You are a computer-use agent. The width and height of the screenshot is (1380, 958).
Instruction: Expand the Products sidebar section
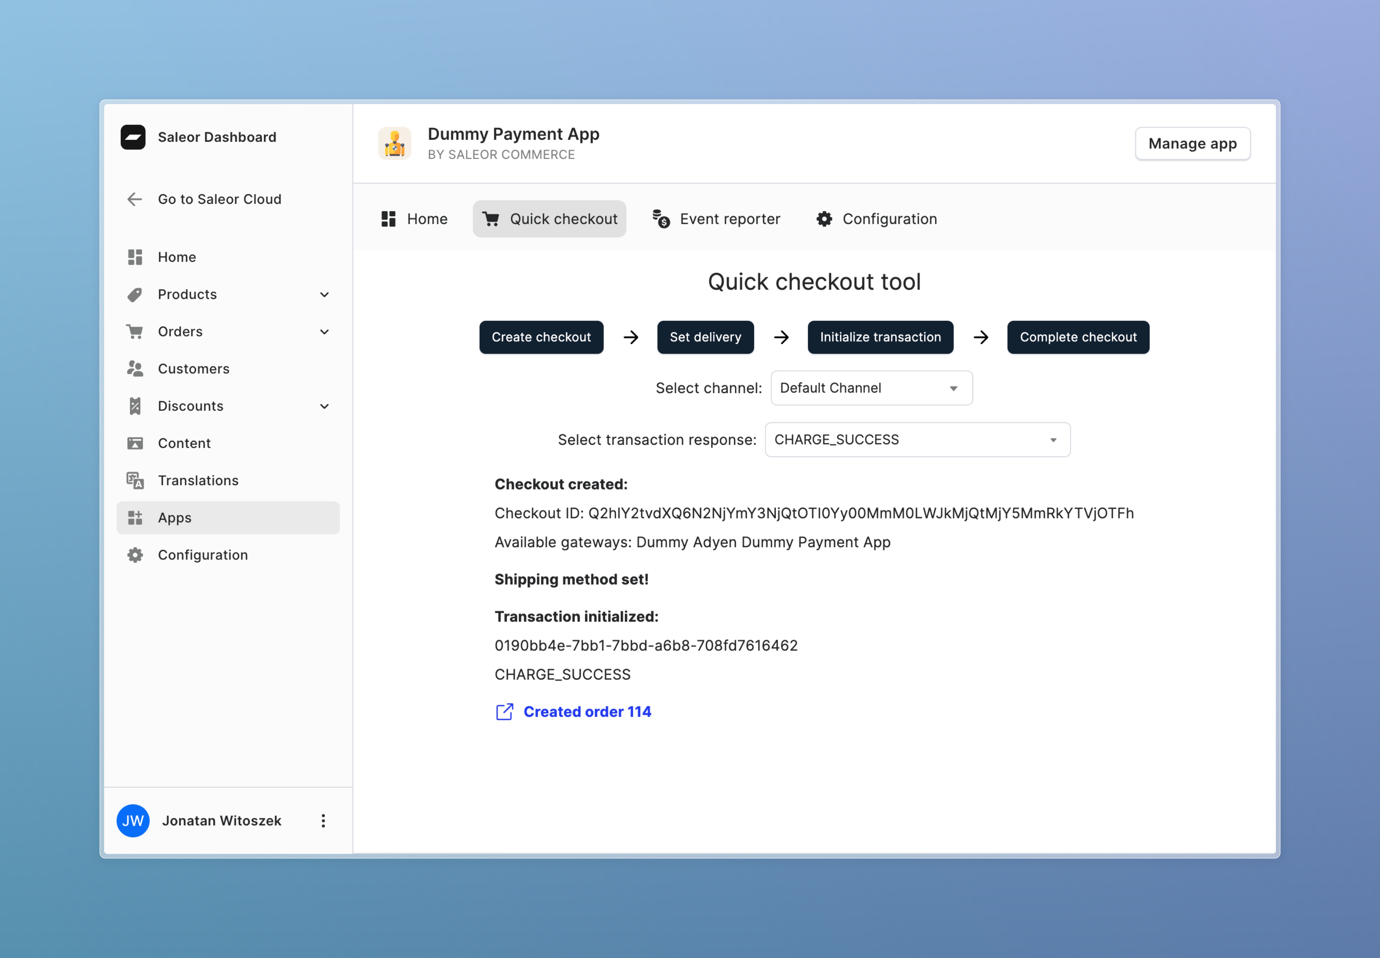coord(324,294)
